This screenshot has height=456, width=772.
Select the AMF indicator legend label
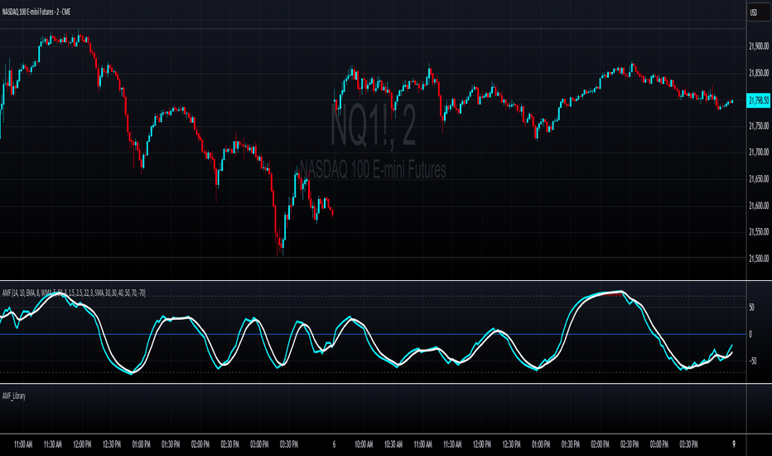(74, 293)
